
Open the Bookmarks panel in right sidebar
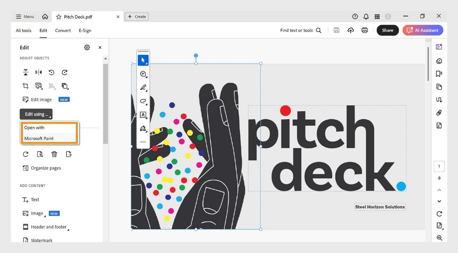point(439,73)
